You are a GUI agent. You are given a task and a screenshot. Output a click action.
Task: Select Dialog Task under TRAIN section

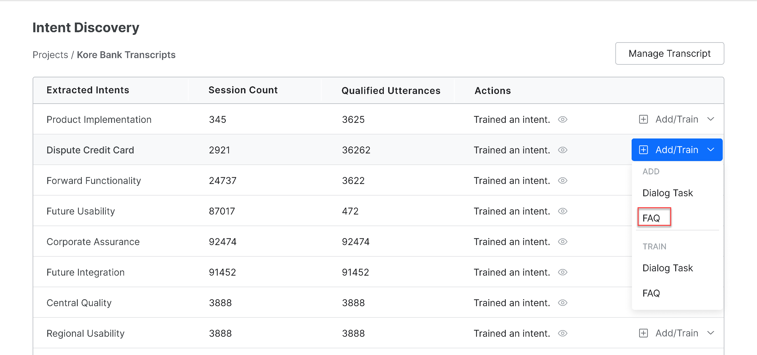[x=668, y=268]
